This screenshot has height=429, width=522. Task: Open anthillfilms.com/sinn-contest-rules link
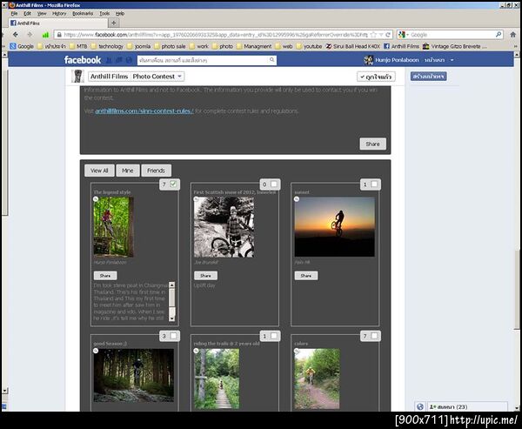pos(144,111)
